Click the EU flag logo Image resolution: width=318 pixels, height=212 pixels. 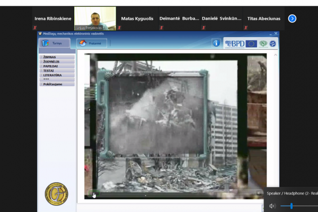251,43
